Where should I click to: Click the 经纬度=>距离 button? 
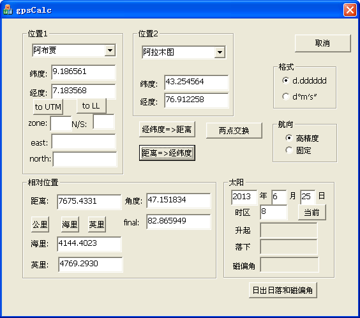point(167,129)
